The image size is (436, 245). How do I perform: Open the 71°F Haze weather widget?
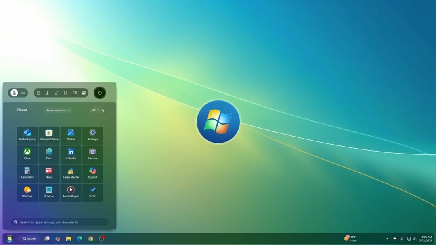[352, 239]
